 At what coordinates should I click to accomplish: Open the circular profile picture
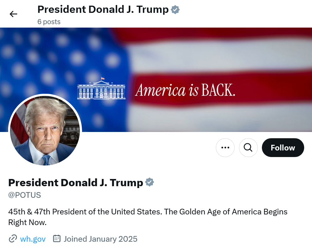pos(45,130)
